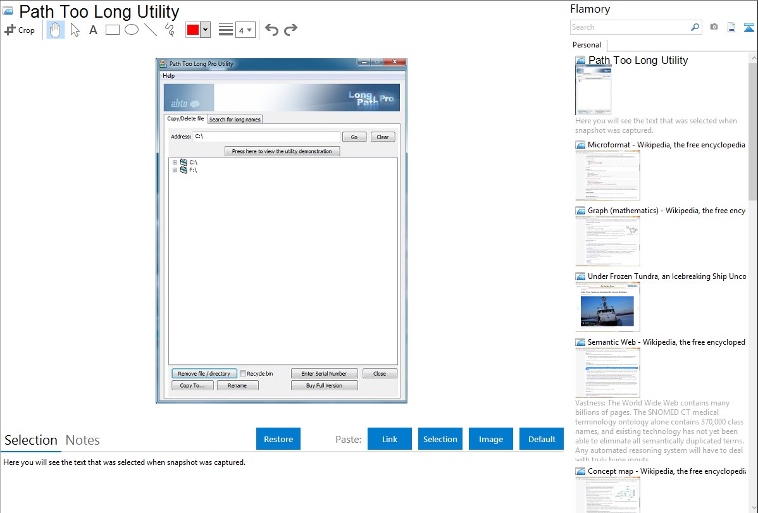Activate the hand pan tool
The image size is (758, 513).
coord(56,30)
